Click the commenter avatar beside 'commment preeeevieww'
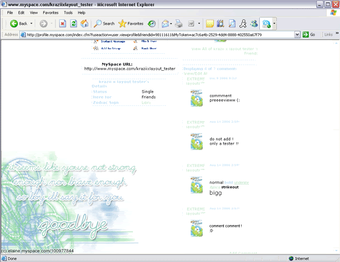 pos(197,98)
